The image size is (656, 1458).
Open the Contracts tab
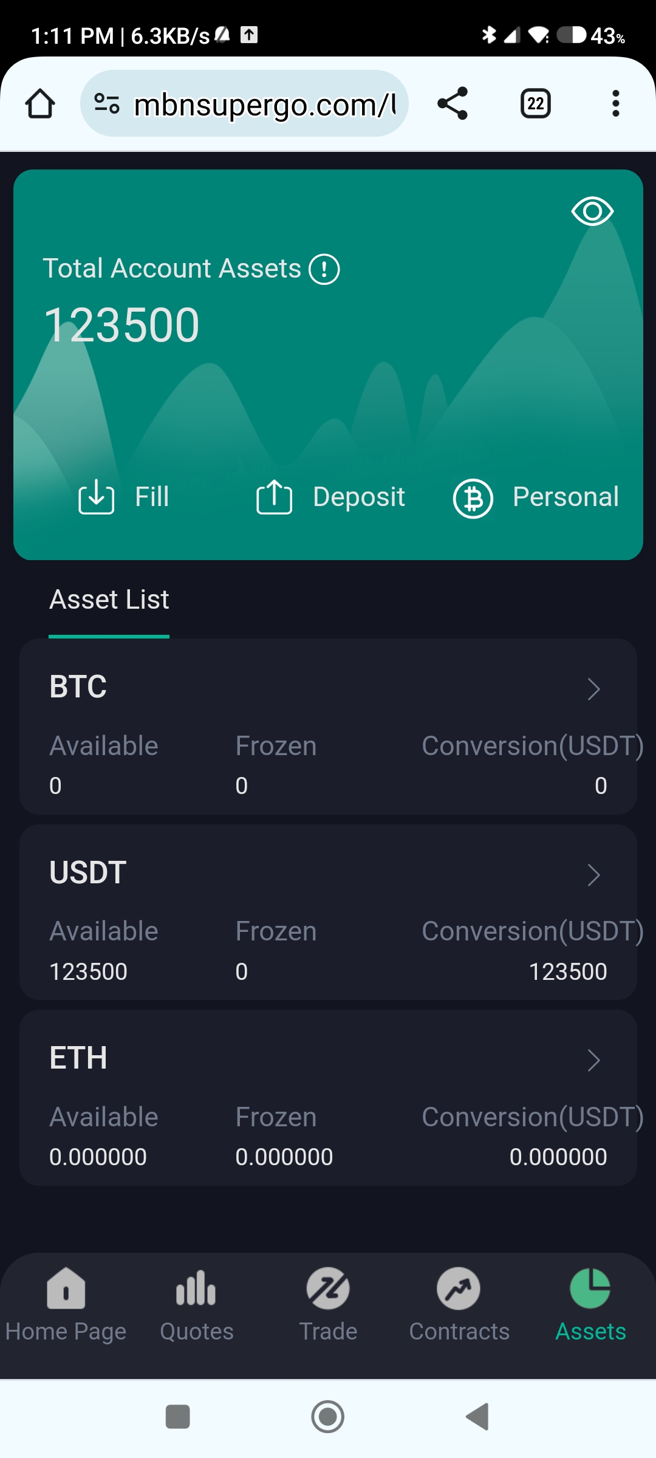459,1302
